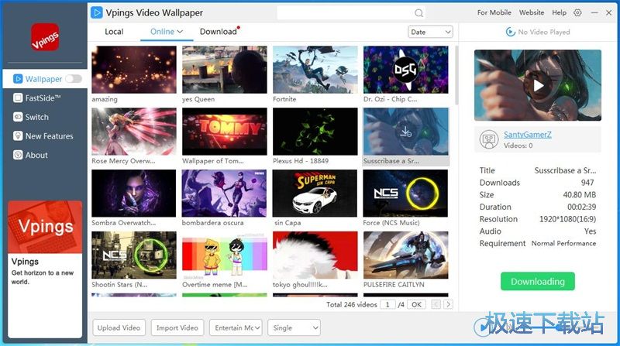620x346 pixels.
Task: Open the Date sort dropdown
Action: [x=430, y=33]
